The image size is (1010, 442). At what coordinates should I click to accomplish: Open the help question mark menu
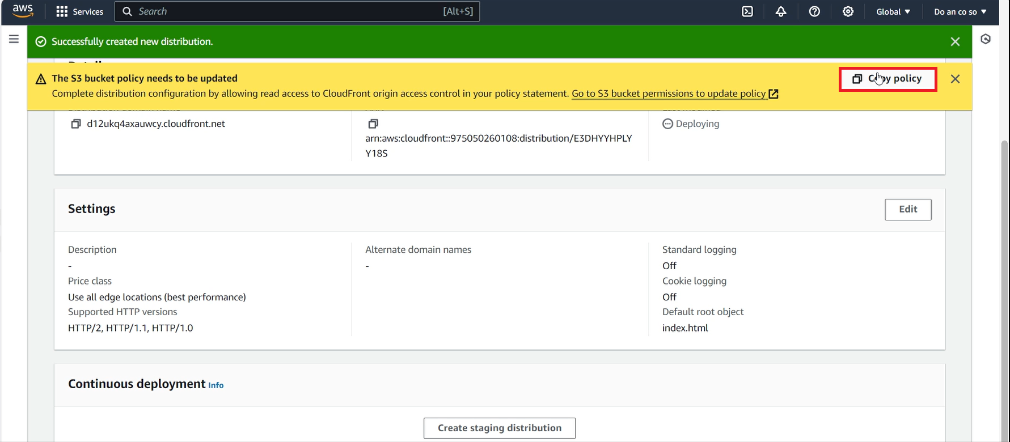(814, 11)
